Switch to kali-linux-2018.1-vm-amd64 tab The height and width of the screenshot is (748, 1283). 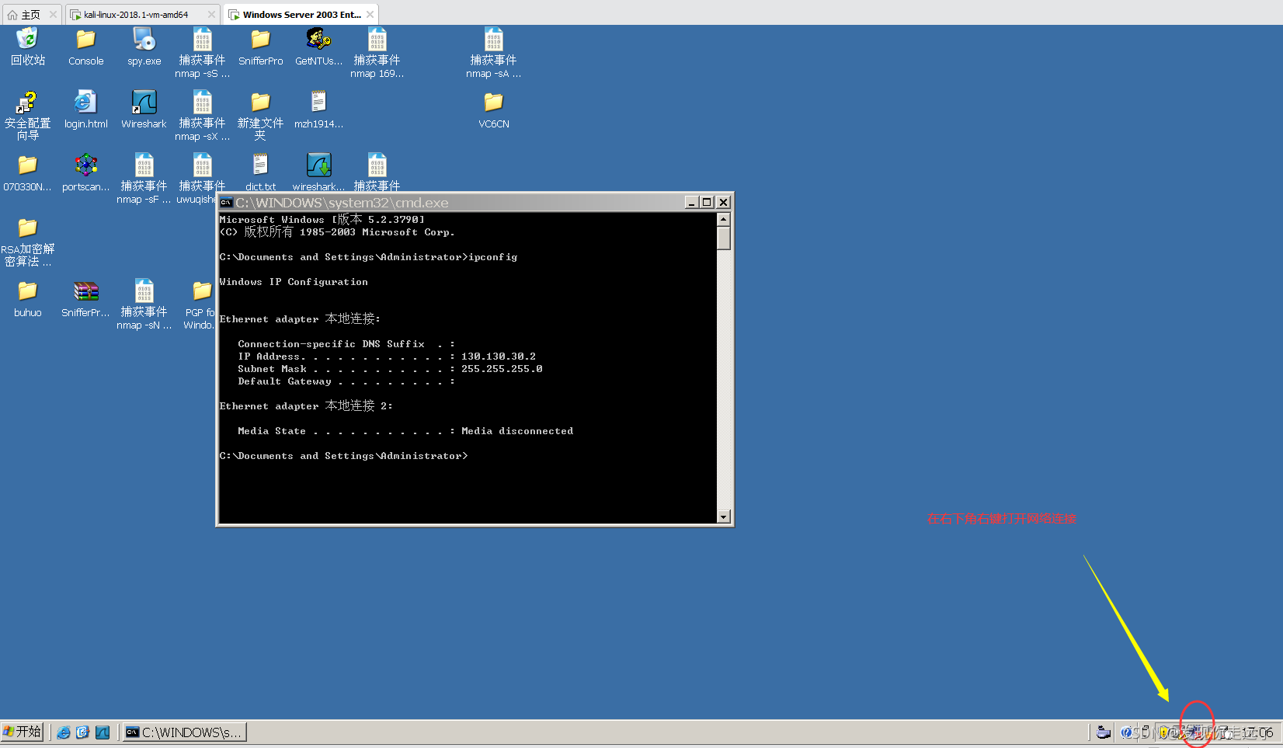pos(136,15)
